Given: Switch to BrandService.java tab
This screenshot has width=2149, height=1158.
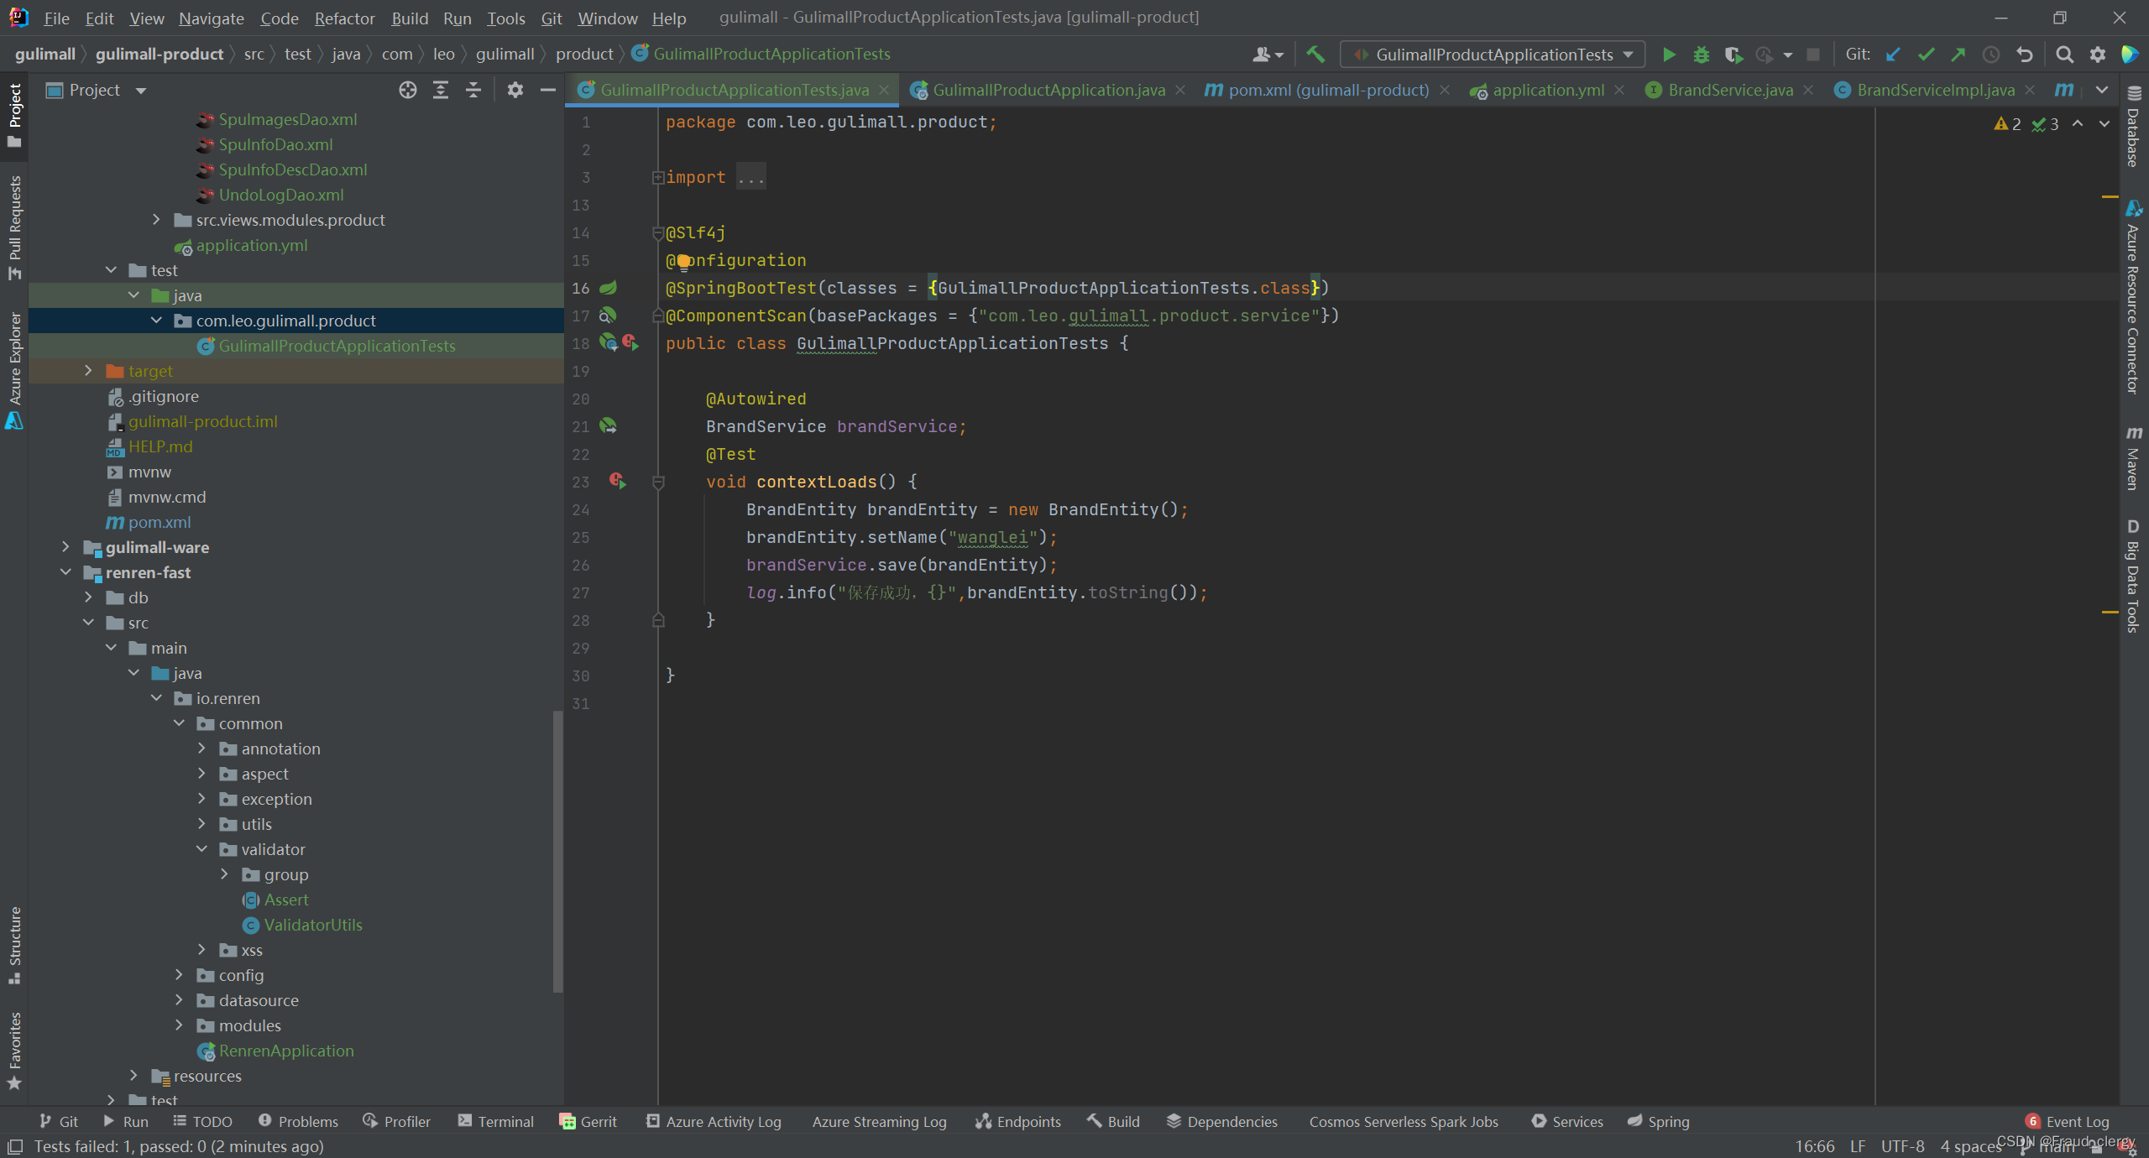Looking at the screenshot, I should [1729, 90].
